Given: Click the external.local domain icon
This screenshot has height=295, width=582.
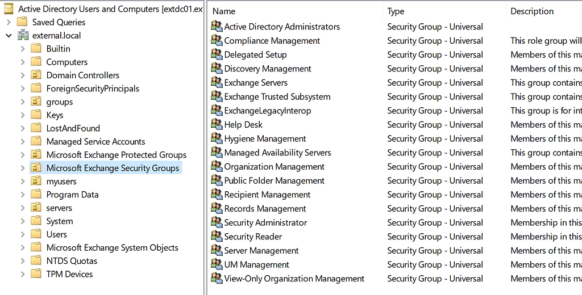Looking at the screenshot, I should tap(23, 36).
